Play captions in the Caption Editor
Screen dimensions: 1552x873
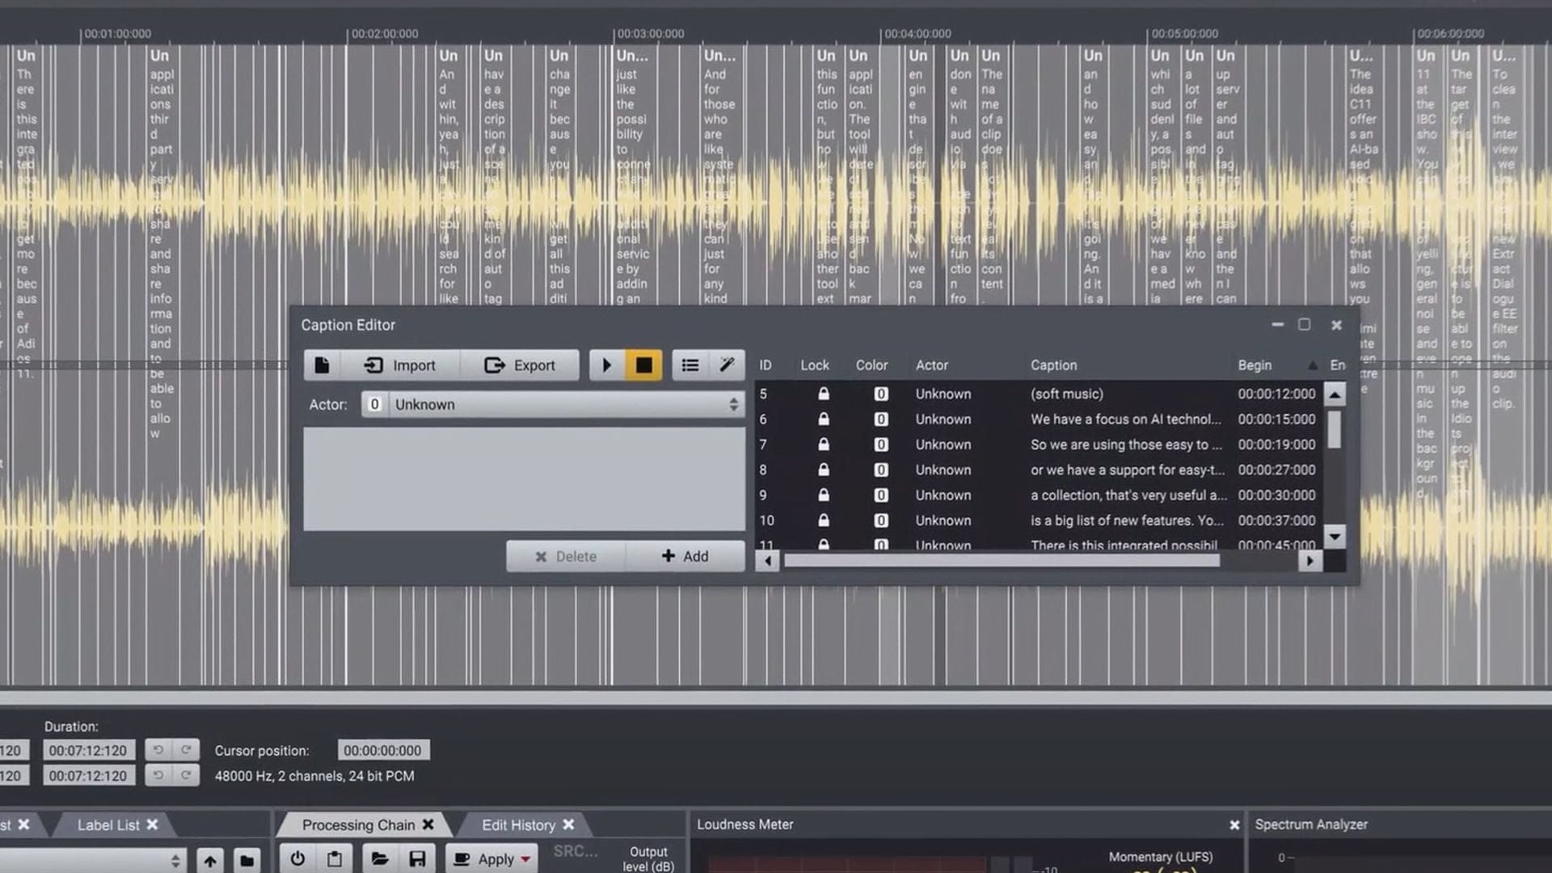tap(606, 365)
